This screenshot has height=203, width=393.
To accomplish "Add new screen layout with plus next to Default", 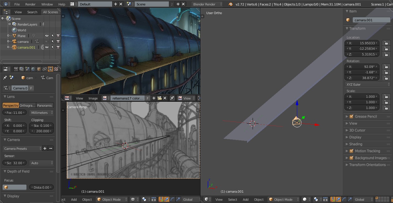I will click(x=116, y=4).
